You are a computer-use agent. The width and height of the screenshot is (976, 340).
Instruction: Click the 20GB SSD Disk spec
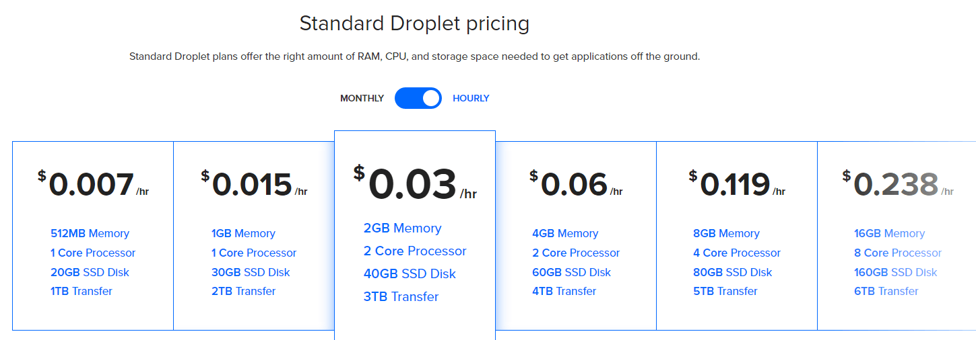90,272
